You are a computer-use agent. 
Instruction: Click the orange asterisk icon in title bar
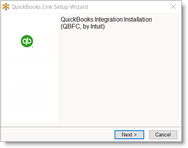(x=6, y=7)
